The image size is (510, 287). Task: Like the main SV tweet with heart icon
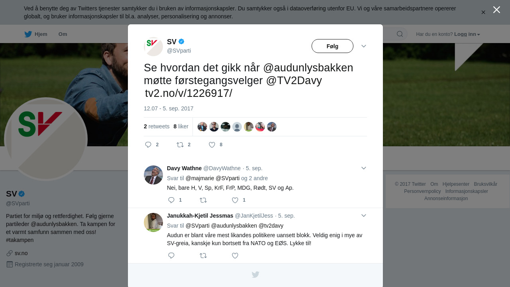pyautogui.click(x=212, y=145)
